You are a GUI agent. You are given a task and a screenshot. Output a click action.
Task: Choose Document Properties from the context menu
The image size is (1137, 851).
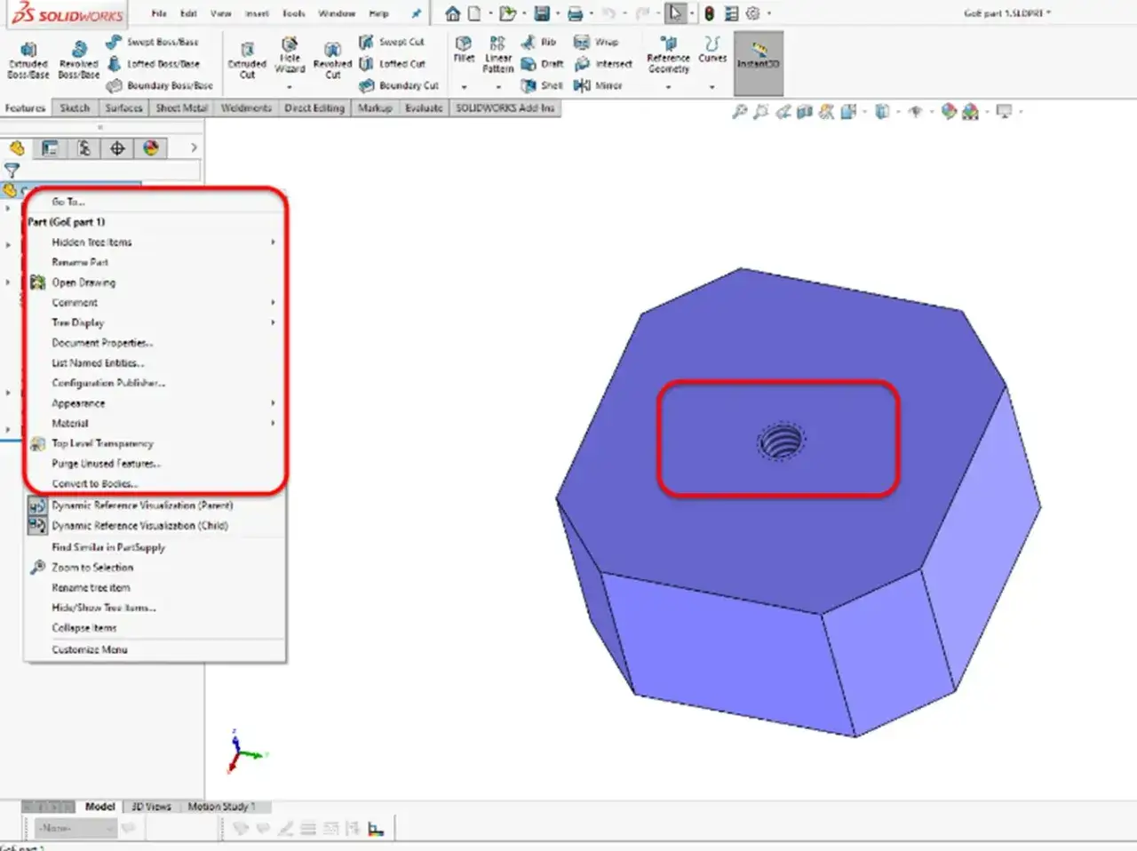pyautogui.click(x=102, y=343)
